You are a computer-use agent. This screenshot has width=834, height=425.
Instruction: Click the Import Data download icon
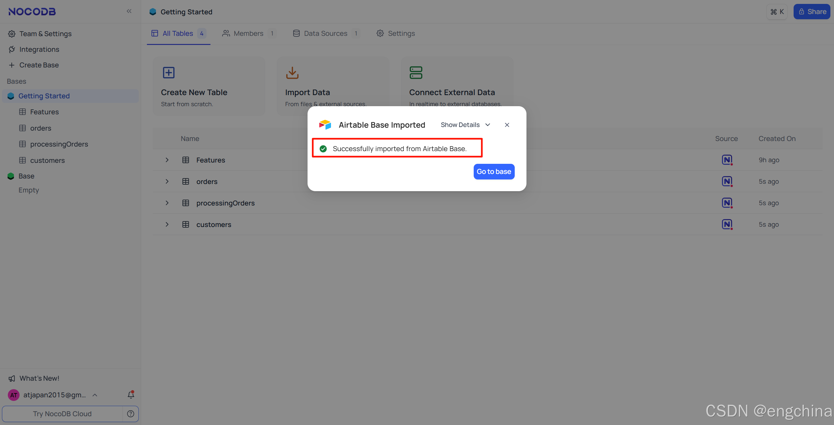click(x=292, y=73)
